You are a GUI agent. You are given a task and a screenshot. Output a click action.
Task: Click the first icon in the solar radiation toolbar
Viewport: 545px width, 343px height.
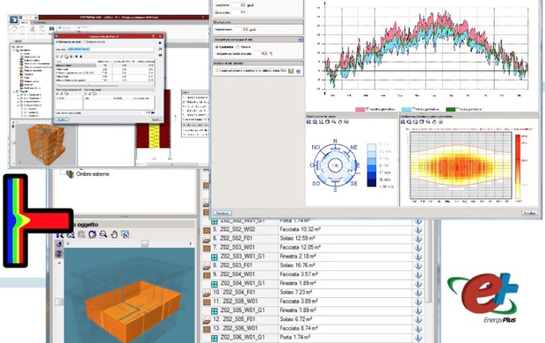click(x=403, y=122)
